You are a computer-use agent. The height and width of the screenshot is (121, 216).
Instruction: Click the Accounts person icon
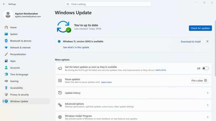[x=6, y=68]
